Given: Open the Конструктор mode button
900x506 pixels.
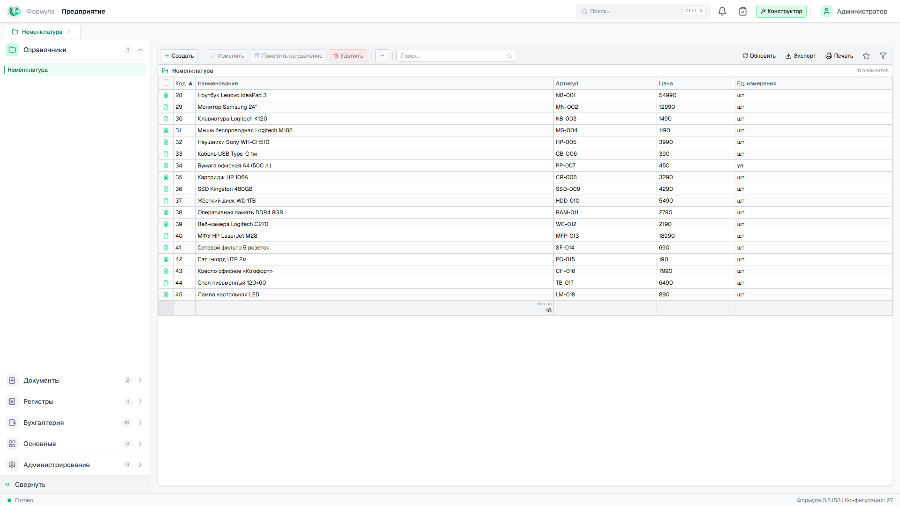Looking at the screenshot, I should click(781, 11).
